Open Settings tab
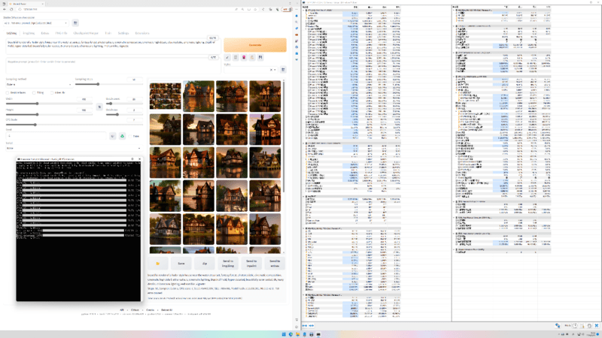Image resolution: width=602 pixels, height=338 pixels. click(x=123, y=33)
